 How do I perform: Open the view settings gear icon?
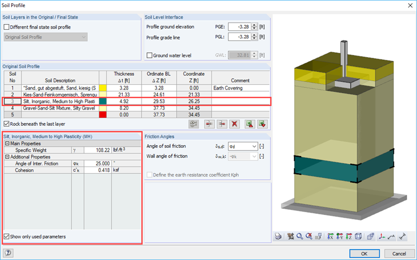coord(291,236)
